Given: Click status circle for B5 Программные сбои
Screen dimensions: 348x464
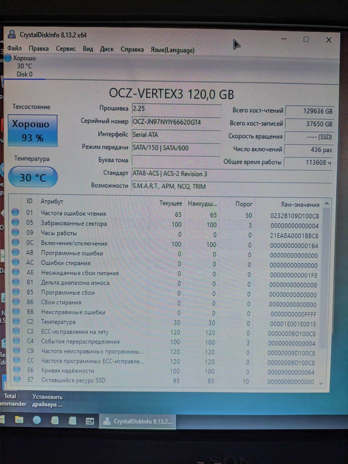Looking at the screenshot, I should click(x=16, y=291).
